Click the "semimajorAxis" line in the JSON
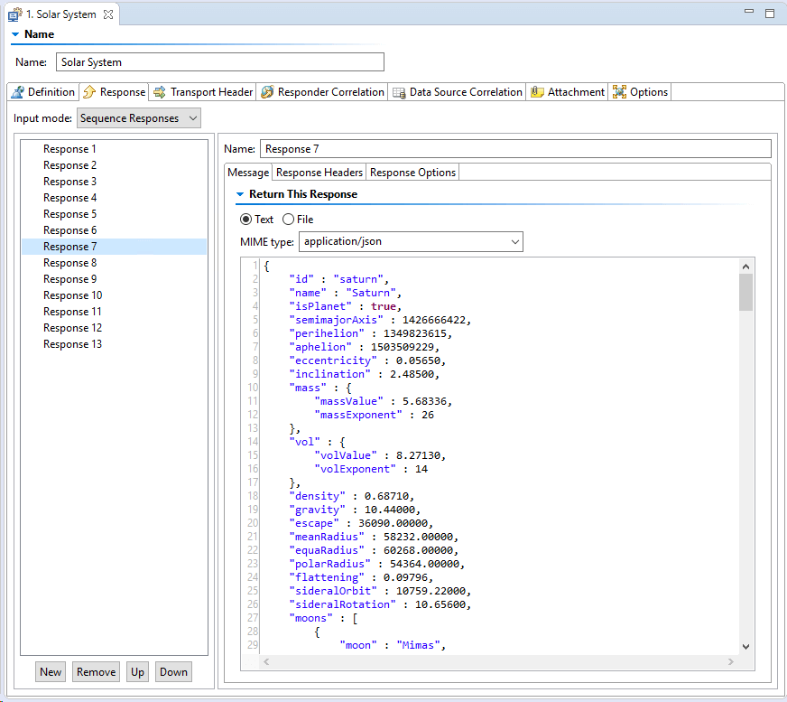The image size is (787, 702). pos(380,320)
